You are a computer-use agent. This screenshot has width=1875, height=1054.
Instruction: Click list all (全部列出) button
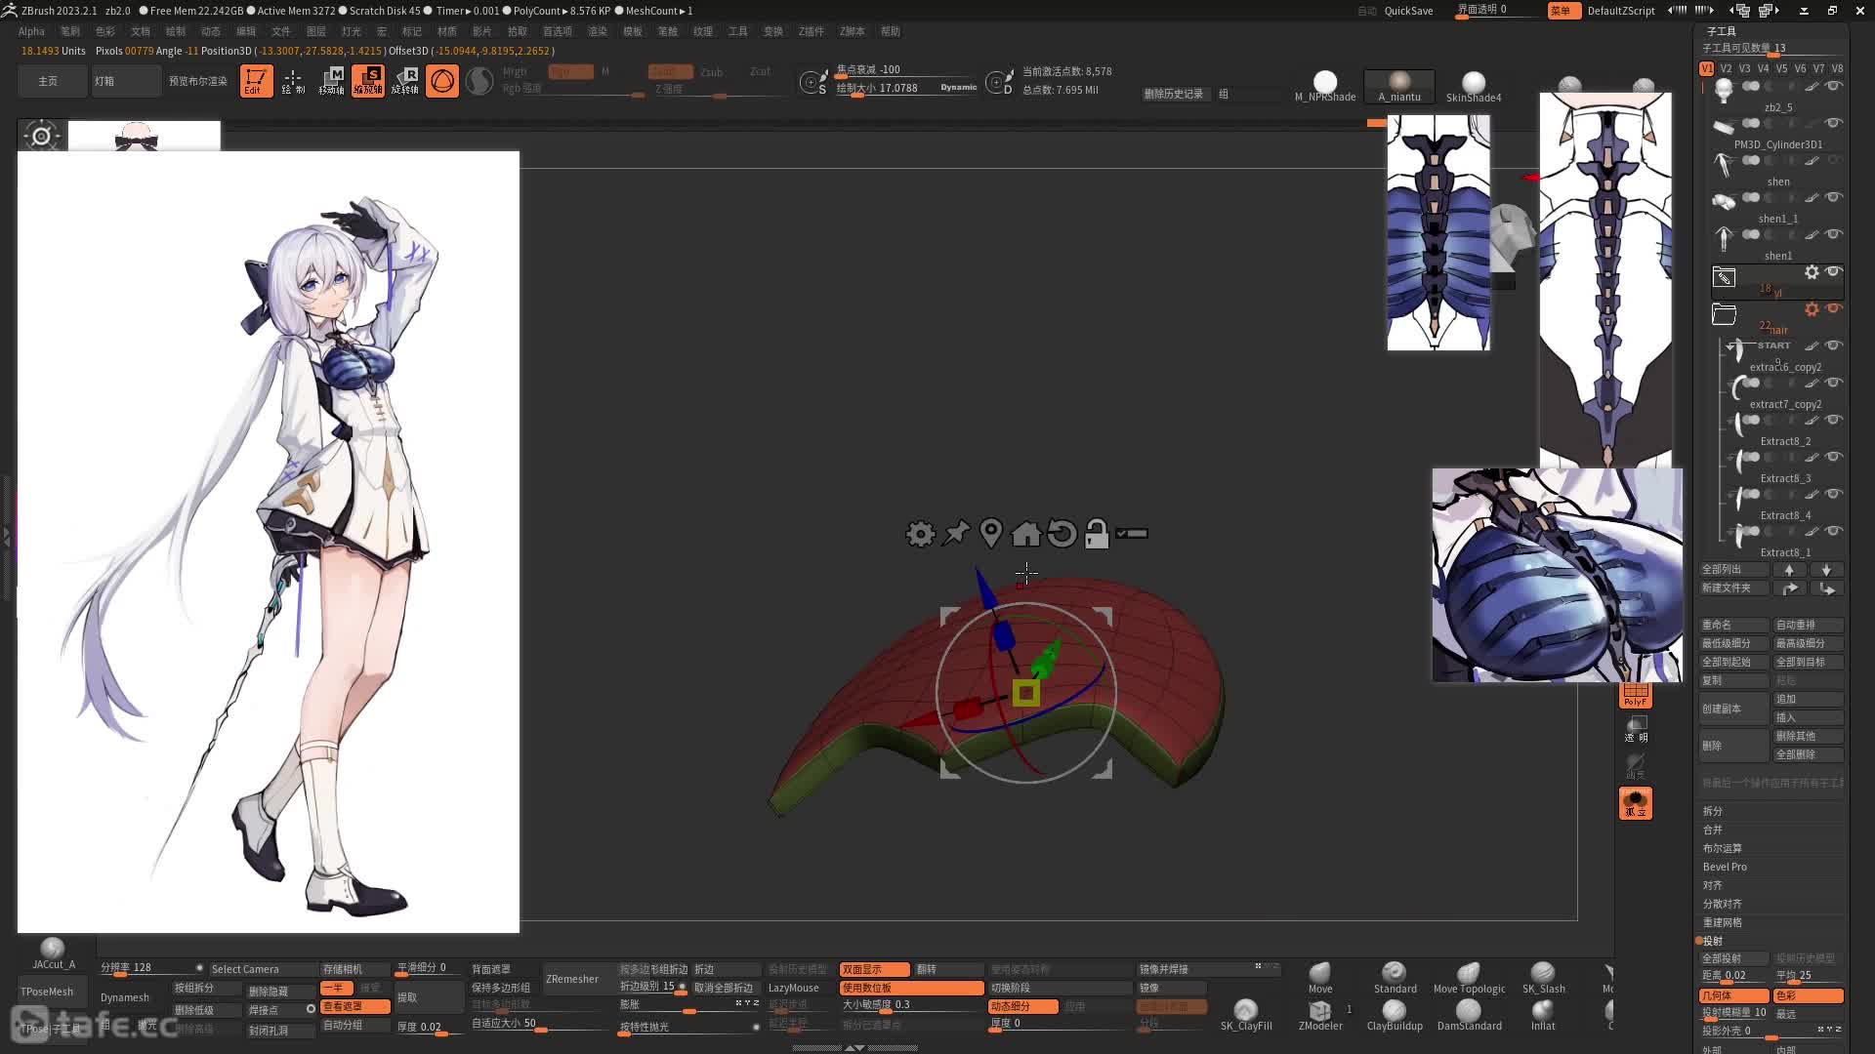pos(1734,569)
